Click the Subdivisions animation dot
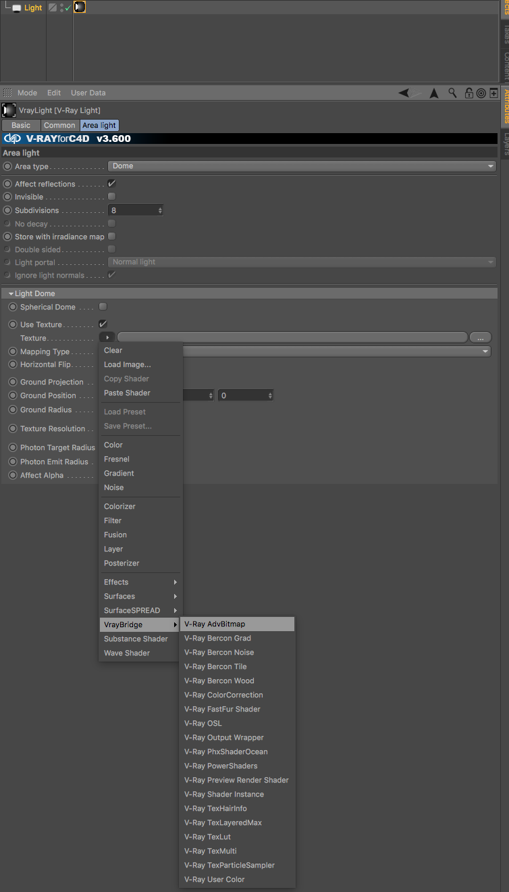 [x=8, y=210]
